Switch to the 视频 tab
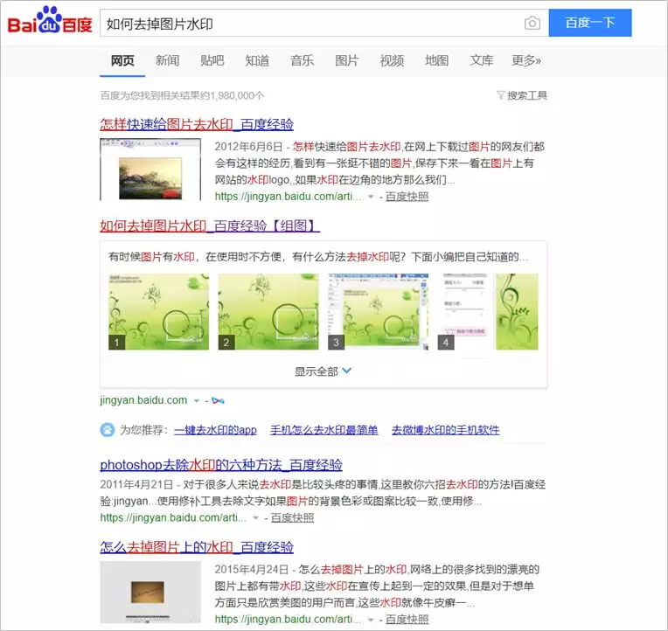The height and width of the screenshot is (631, 668). (392, 60)
